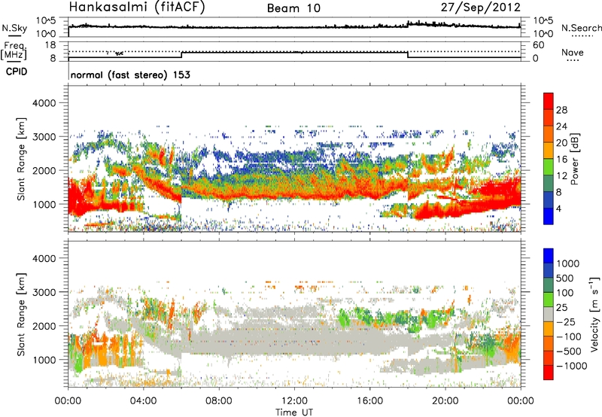Click the '60' tick on Nave axis

point(538,45)
